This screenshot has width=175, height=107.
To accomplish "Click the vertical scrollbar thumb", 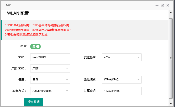I will [170, 58].
